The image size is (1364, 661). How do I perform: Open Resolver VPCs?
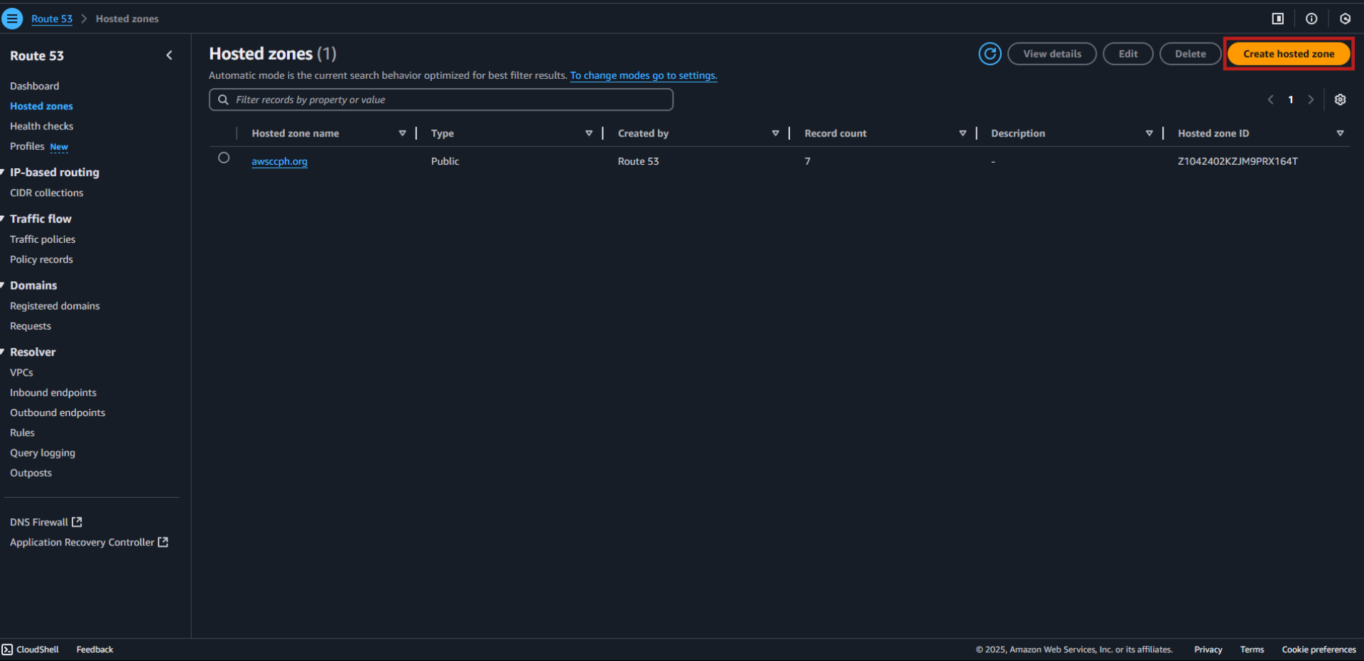click(21, 372)
